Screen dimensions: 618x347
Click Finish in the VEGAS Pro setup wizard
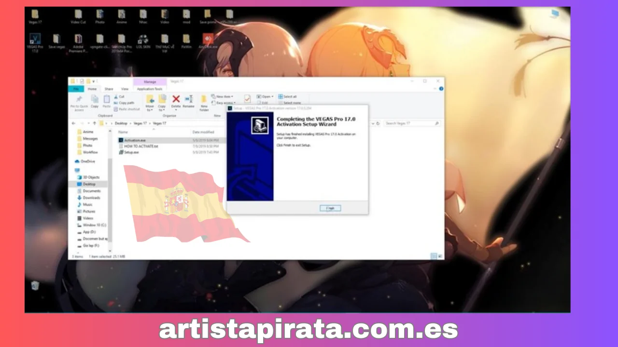pos(330,208)
